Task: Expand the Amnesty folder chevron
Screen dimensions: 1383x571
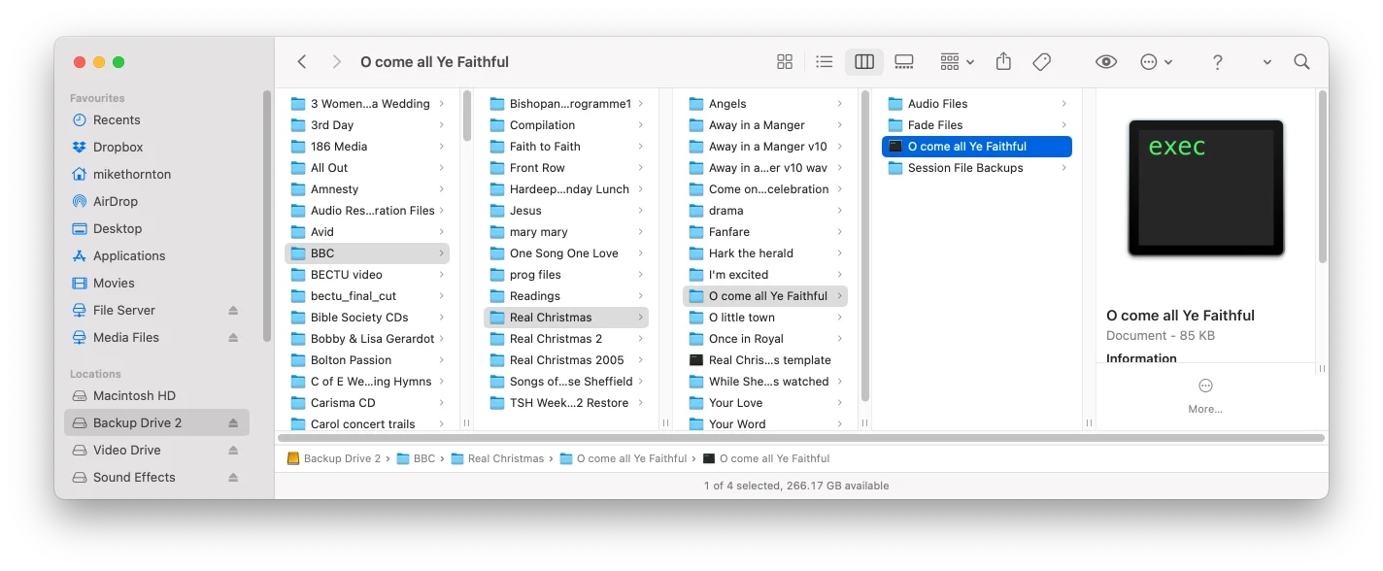Action: pos(441,189)
